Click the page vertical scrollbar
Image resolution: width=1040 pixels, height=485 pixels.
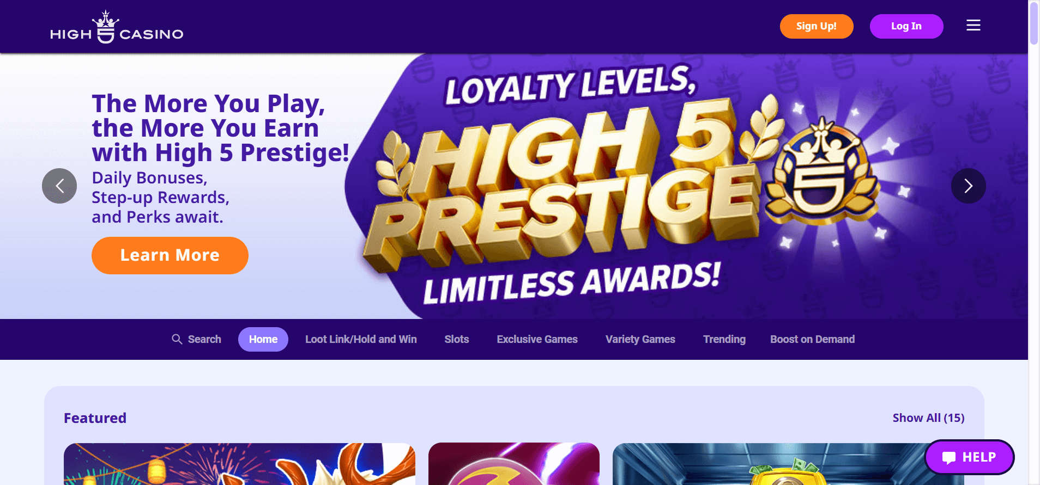point(1034,242)
